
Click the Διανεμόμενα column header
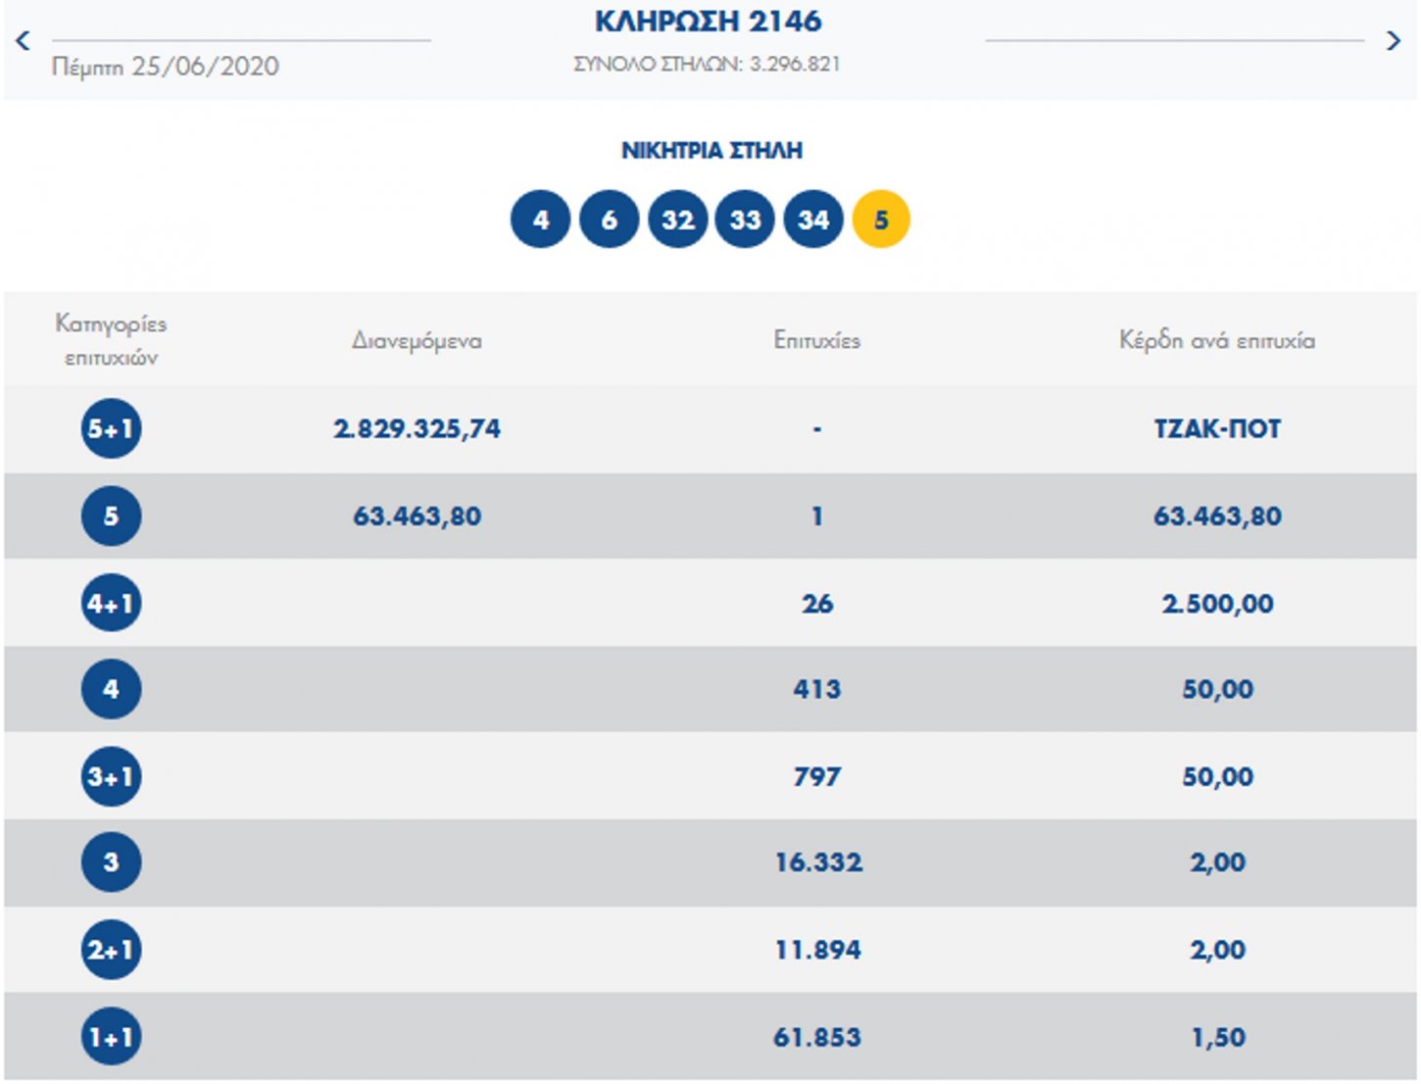click(x=416, y=341)
